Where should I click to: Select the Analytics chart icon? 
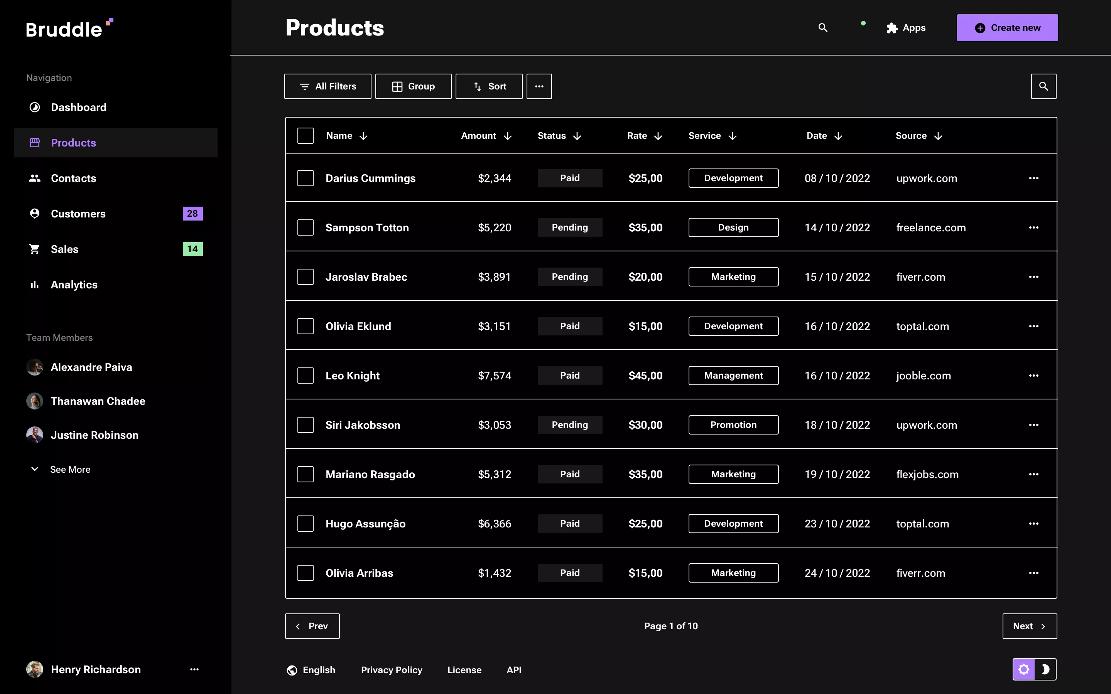pyautogui.click(x=34, y=285)
